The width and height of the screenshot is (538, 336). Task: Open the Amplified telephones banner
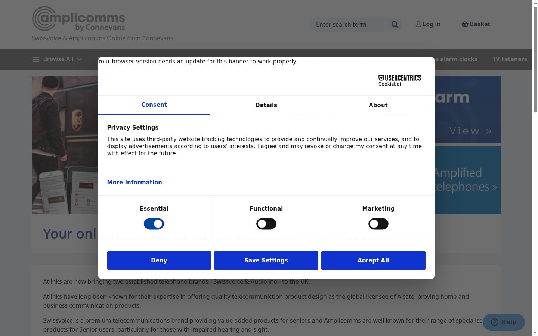(x=467, y=180)
